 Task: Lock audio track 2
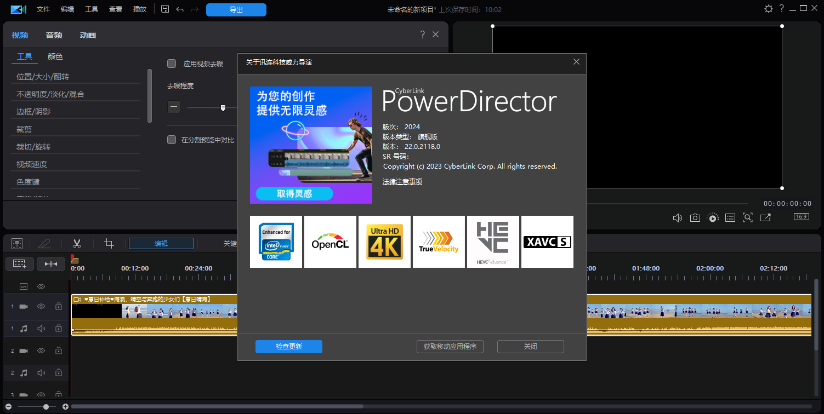pyautogui.click(x=58, y=372)
